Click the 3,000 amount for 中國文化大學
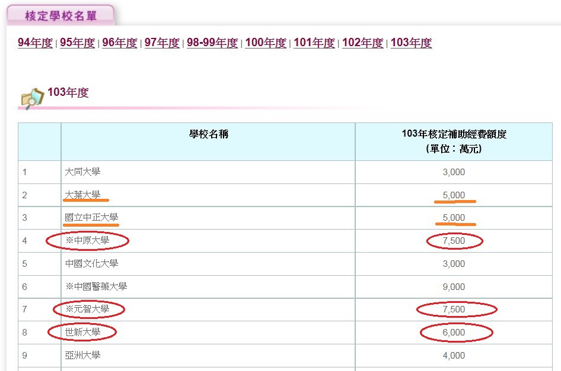Image resolution: width=561 pixels, height=371 pixels. 454,264
